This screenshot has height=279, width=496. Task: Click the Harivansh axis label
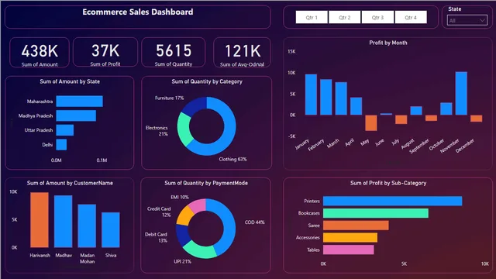pos(40,255)
